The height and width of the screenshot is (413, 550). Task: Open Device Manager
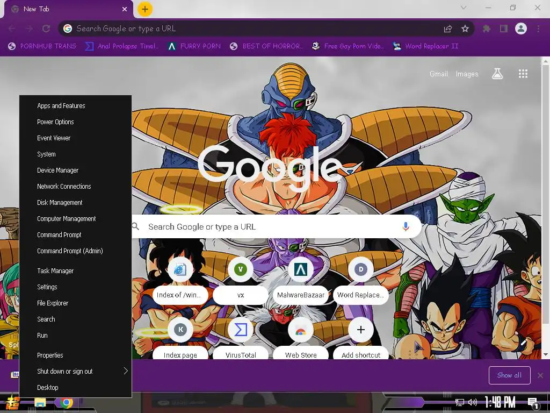pyautogui.click(x=75, y=170)
